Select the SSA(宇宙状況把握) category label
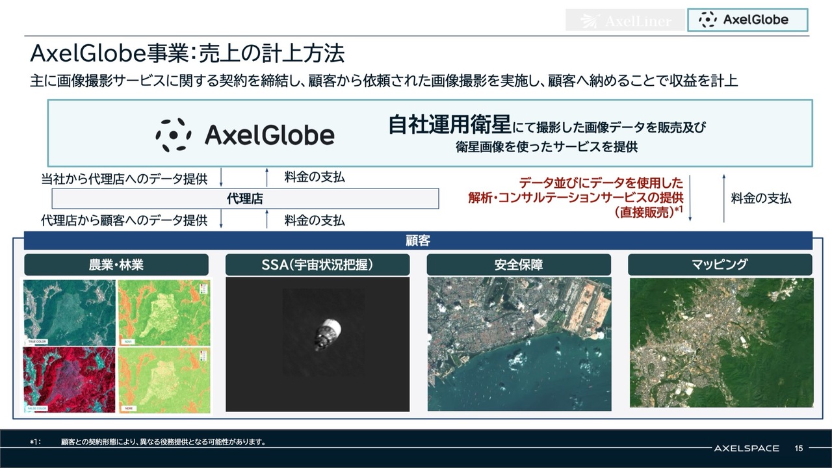832x468 pixels. (317, 265)
